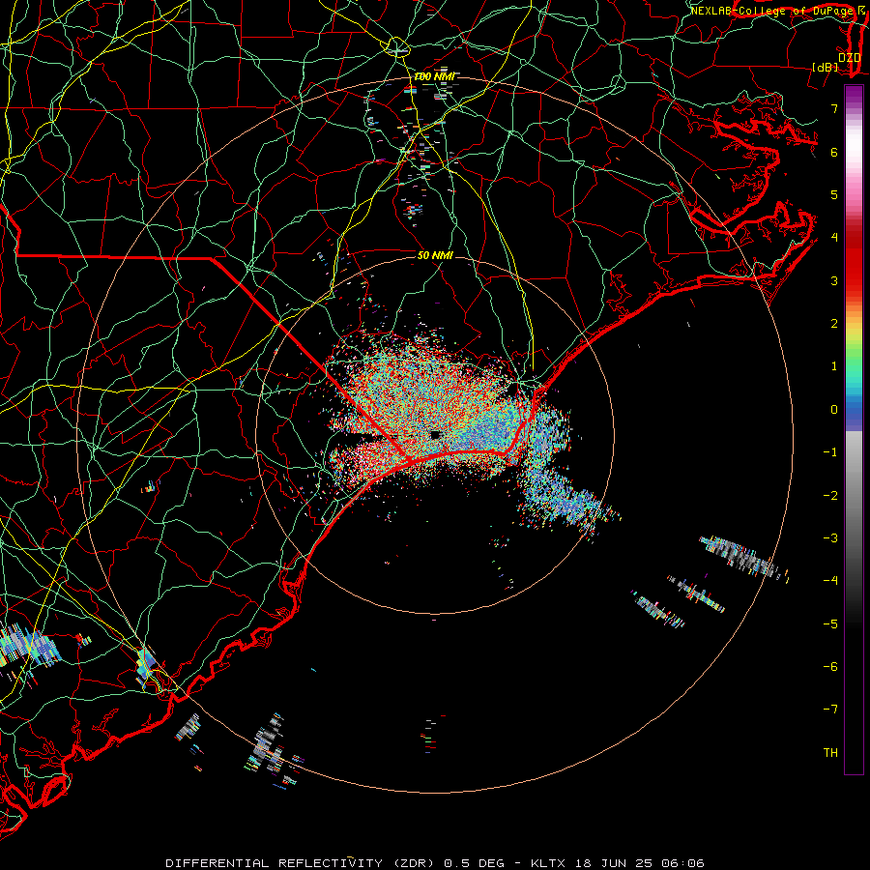Click the DZD legend title
Image resolution: width=870 pixels, height=870 pixels.
pos(850,57)
